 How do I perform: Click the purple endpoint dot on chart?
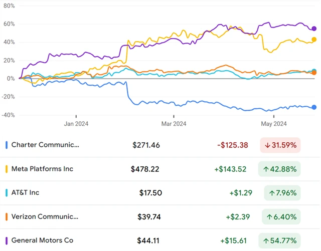(314, 29)
